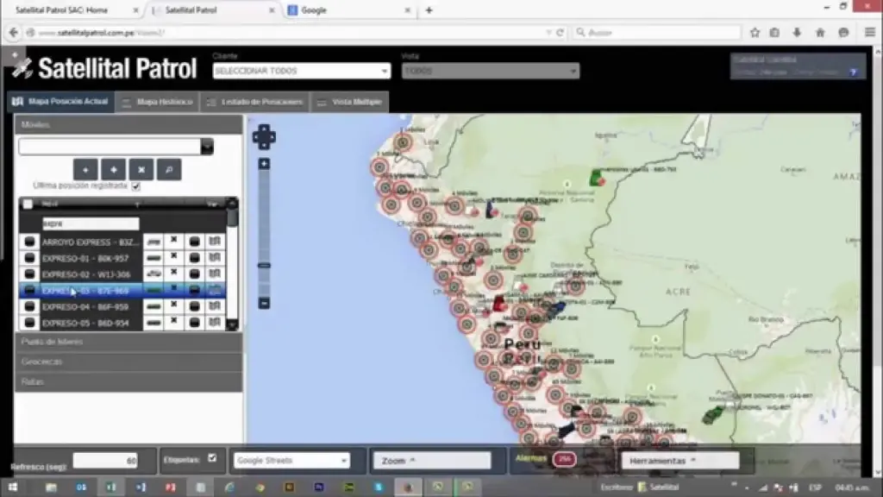Check the EXPRESO-01 row checkbox

[29, 258]
